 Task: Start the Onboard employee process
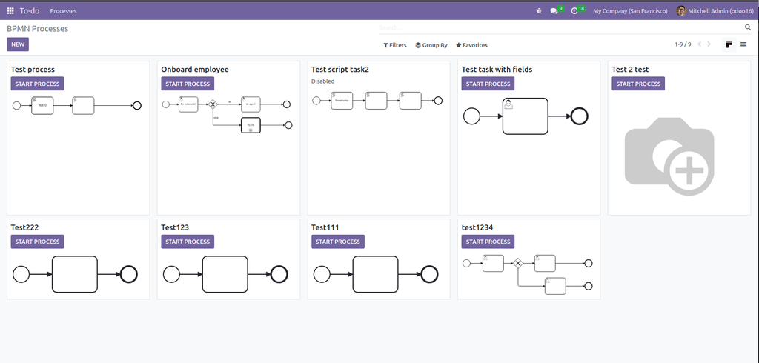click(x=188, y=84)
